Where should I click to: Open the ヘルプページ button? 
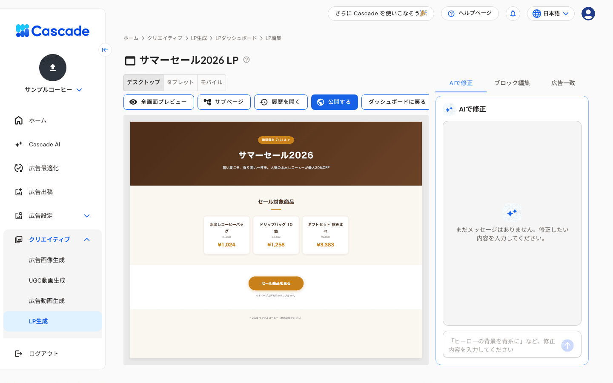point(470,13)
